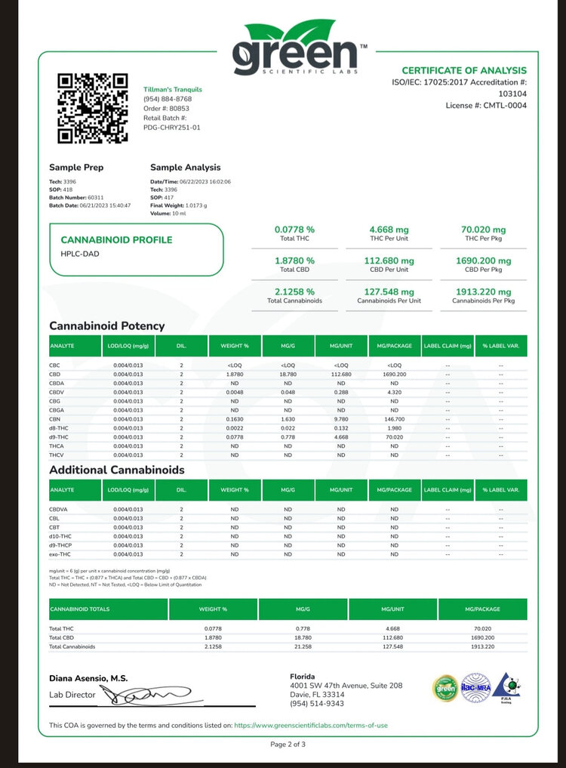Click the CANNABINOID TOTALS header cell
The image size is (566, 768).
click(x=79, y=608)
